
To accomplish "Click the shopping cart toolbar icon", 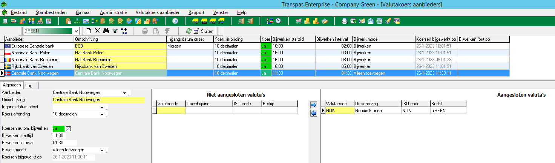I will coord(298,21).
